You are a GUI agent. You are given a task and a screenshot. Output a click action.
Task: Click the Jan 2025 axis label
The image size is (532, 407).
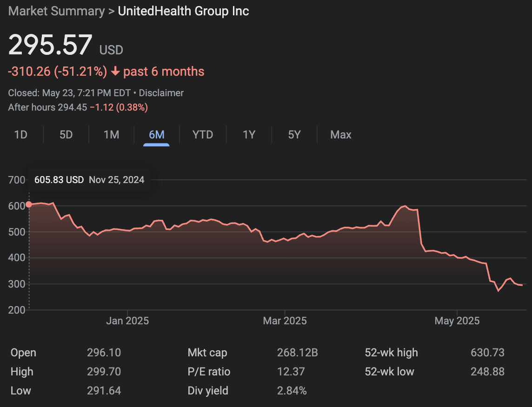pos(127,321)
